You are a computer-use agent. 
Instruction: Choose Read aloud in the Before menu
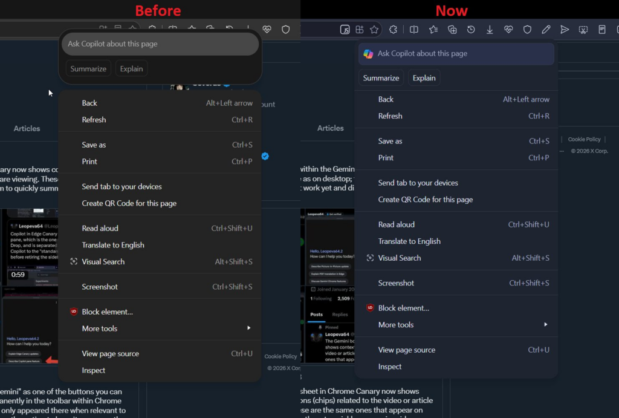click(160, 228)
